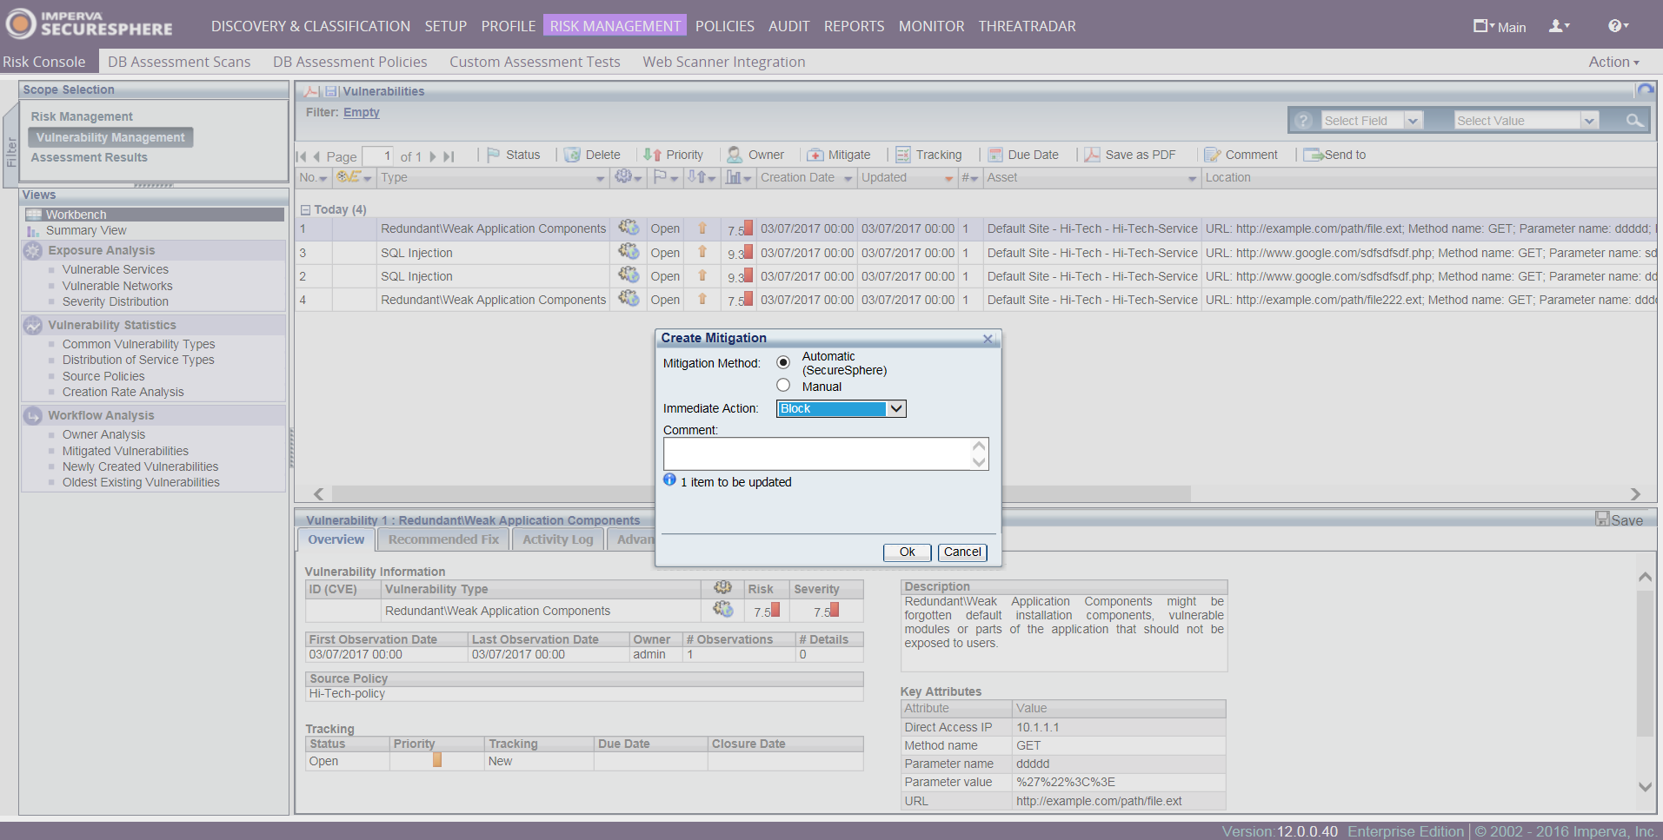1663x840 pixels.
Task: Open Common Vulnerability Types view
Action: tap(138, 344)
